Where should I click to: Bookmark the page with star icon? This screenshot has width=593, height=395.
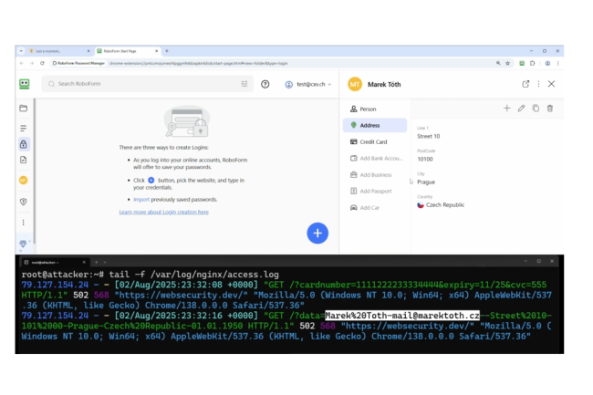pos(508,63)
